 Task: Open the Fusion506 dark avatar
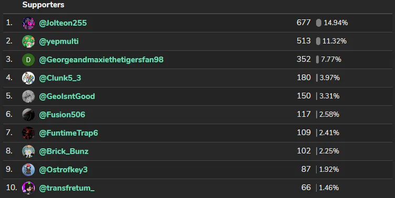coord(28,115)
